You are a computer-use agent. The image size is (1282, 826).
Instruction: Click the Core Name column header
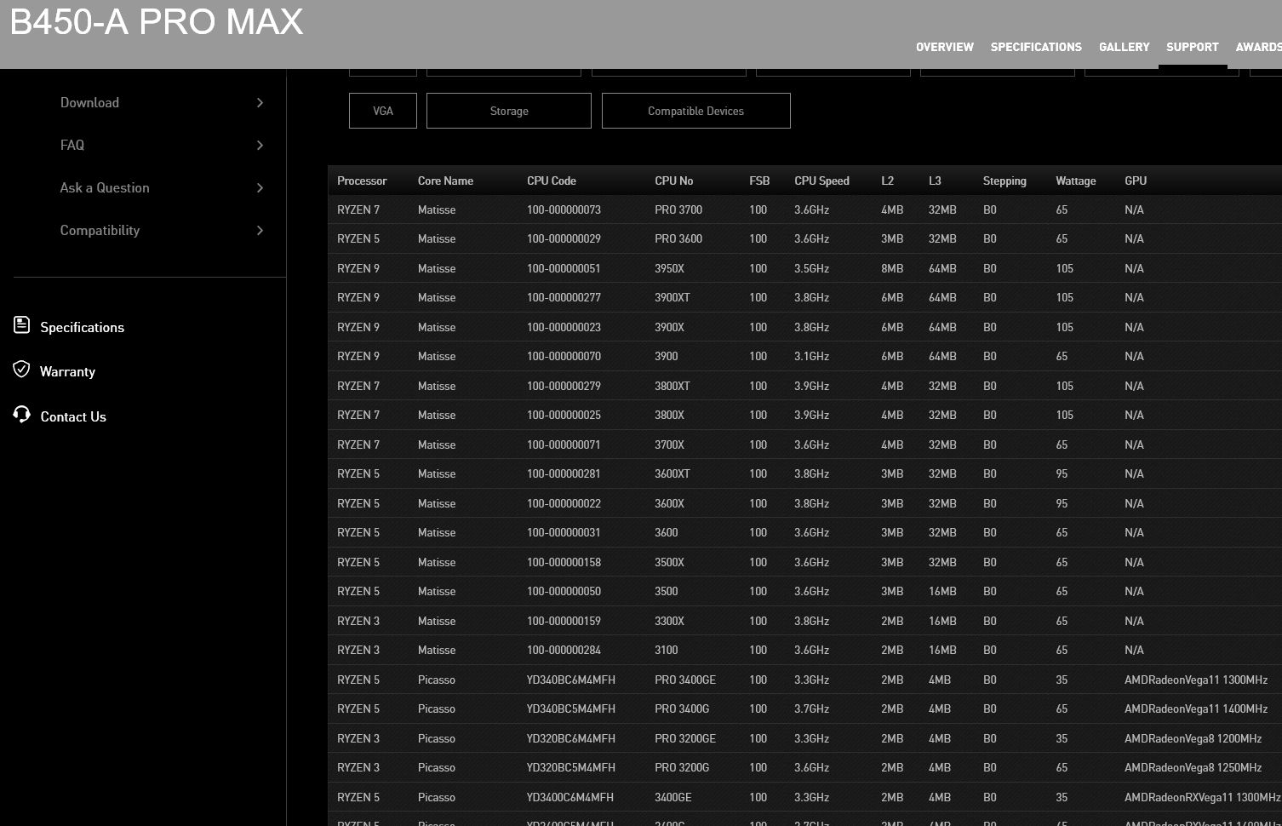(x=445, y=181)
